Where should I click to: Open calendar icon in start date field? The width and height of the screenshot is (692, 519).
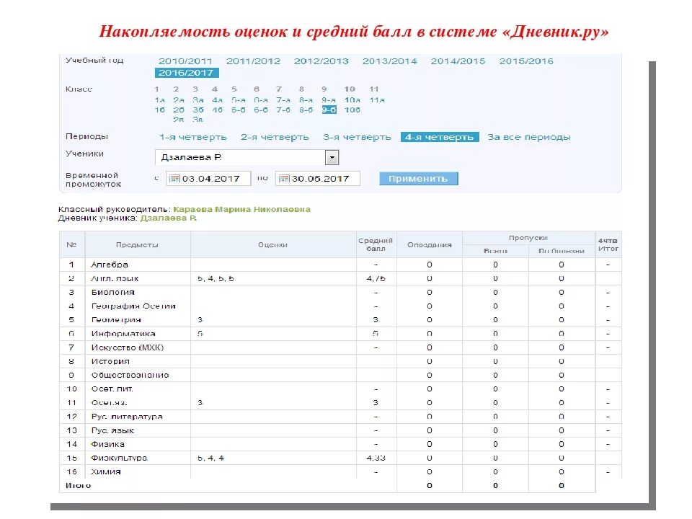tap(174, 179)
